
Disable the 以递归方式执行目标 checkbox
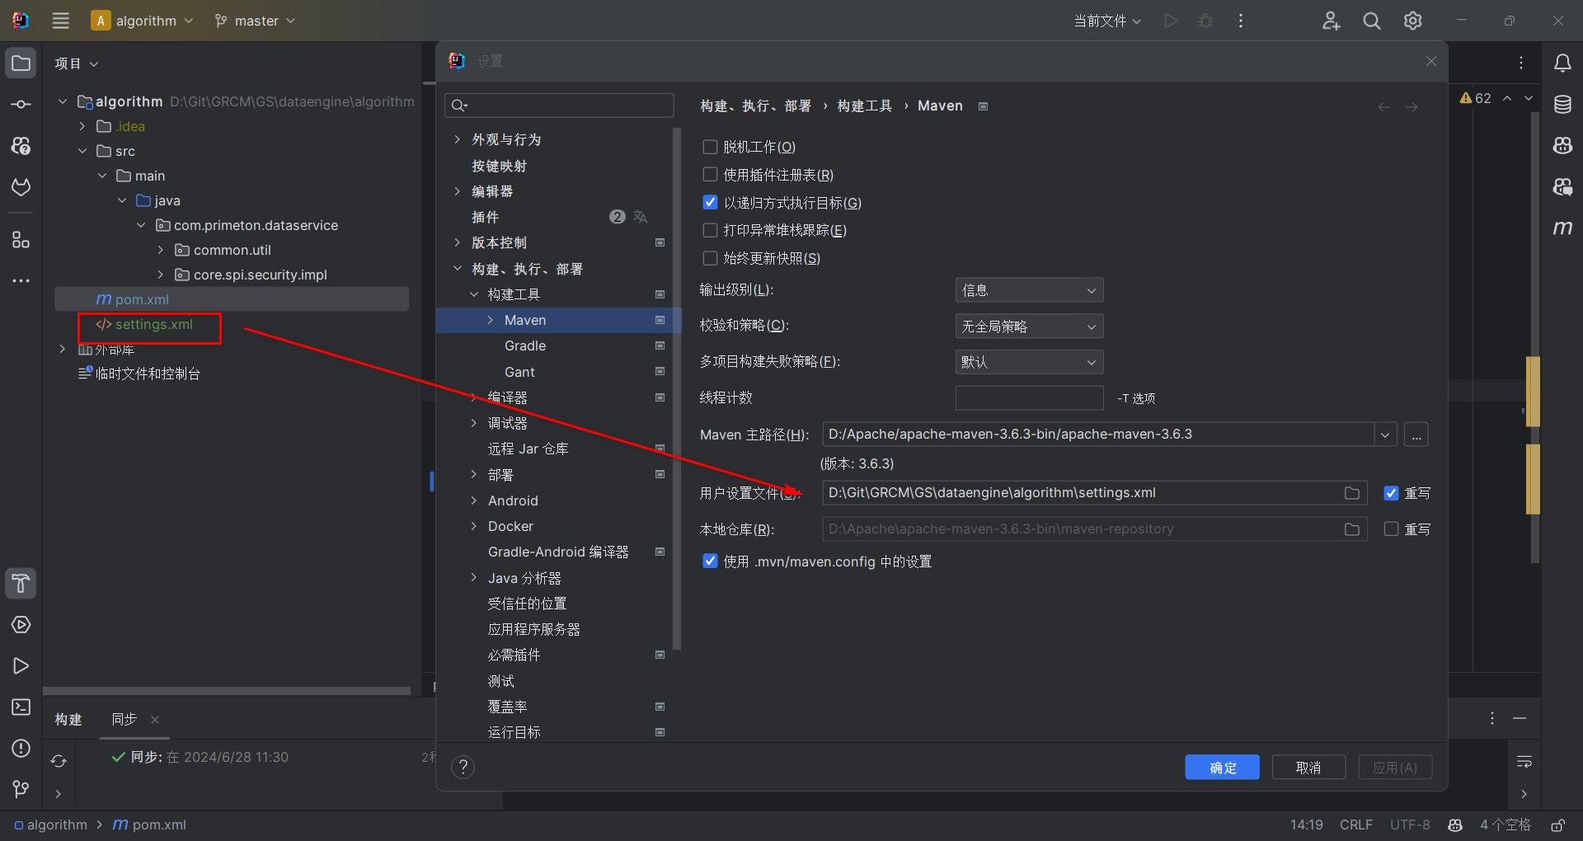coord(710,202)
